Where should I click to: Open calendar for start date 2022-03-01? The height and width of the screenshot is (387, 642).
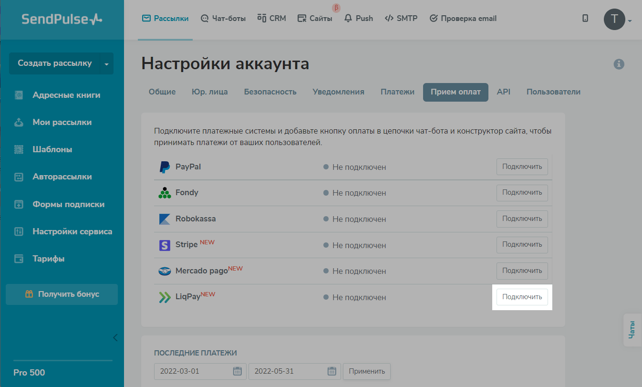tap(237, 371)
